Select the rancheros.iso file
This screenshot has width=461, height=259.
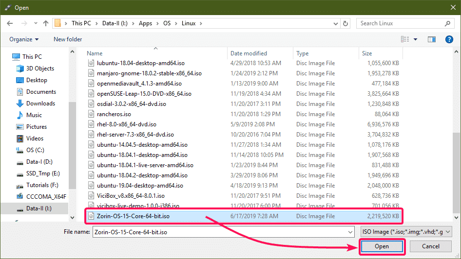114,114
